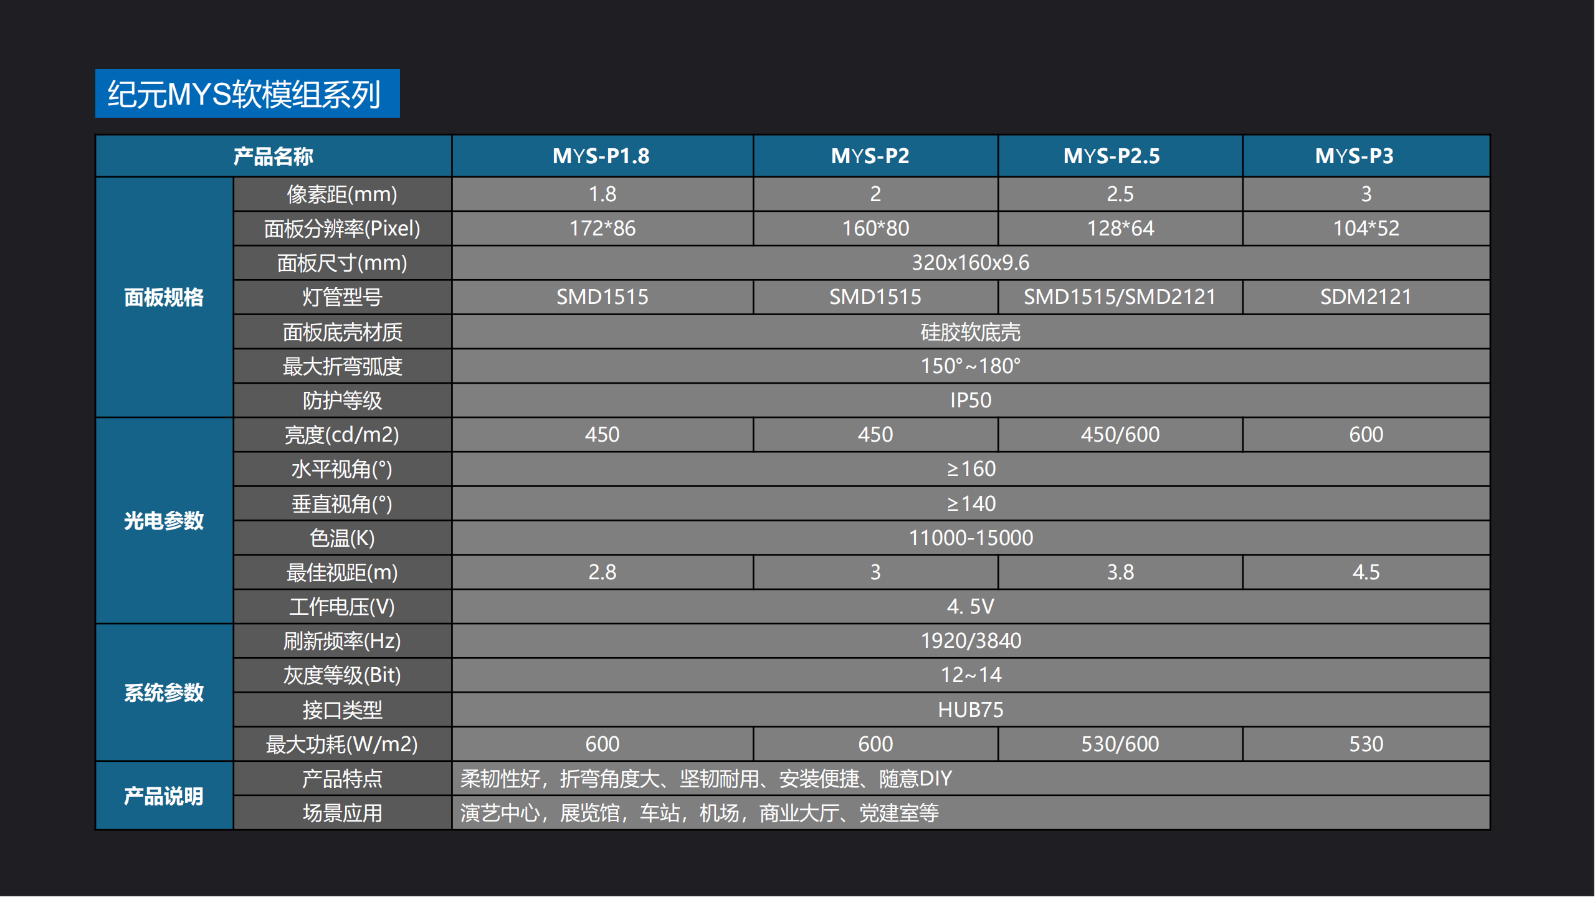Select the 色温(K) row label

(342, 538)
